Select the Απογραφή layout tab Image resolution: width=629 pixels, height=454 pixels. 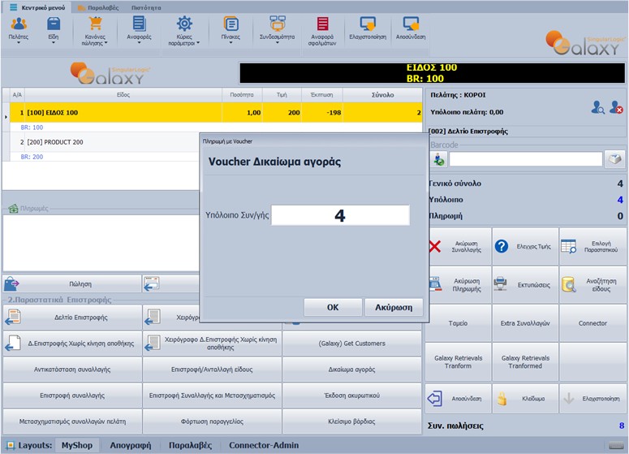(130, 445)
